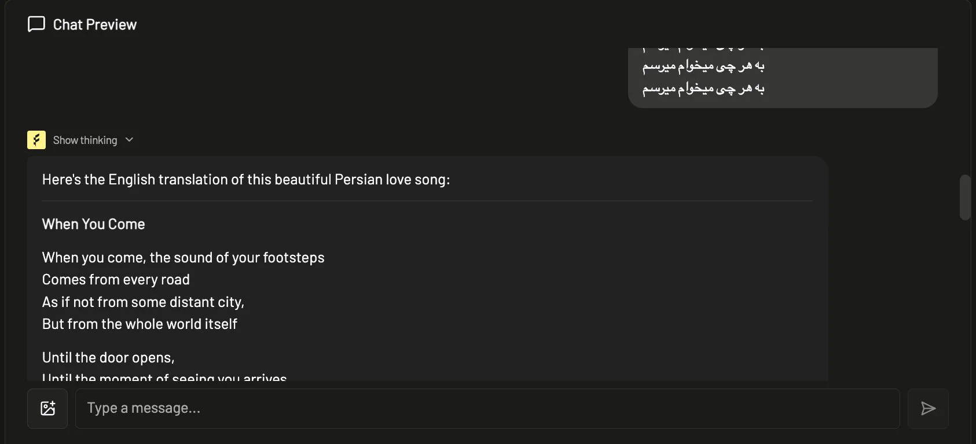The height and width of the screenshot is (444, 976).
Task: Click the second-to-last Persian line in user bubble
Action: click(x=703, y=66)
